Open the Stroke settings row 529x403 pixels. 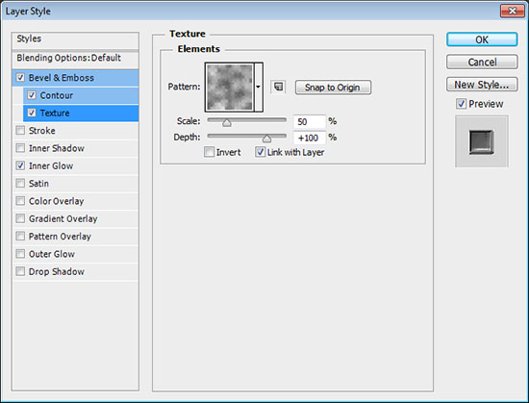[x=75, y=130]
